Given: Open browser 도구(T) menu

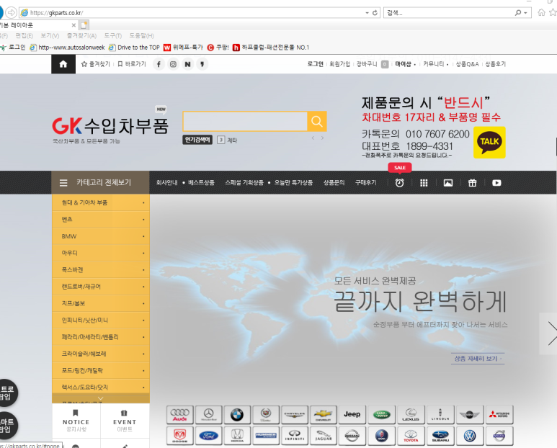Looking at the screenshot, I should click(x=113, y=35).
